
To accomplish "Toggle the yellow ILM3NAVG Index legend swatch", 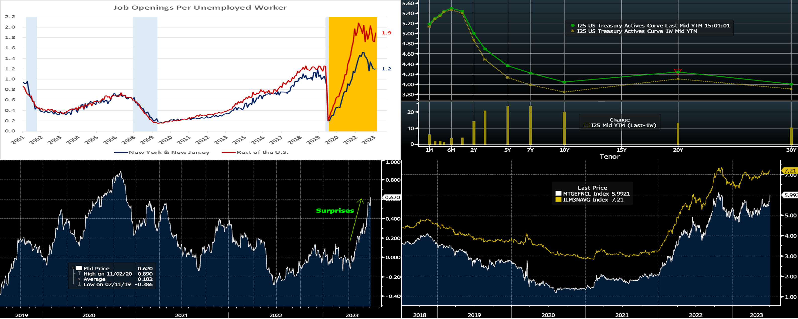I will tap(558, 200).
